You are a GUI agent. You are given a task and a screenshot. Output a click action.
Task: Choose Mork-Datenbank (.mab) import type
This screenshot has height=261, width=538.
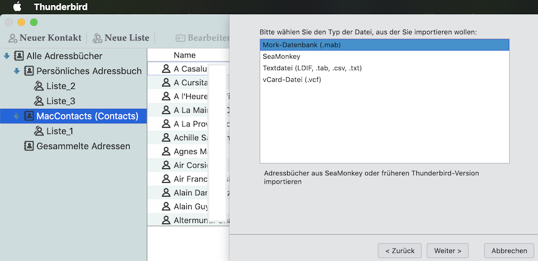(x=301, y=45)
